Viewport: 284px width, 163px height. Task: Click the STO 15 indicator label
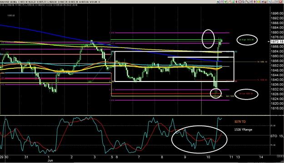(277, 136)
